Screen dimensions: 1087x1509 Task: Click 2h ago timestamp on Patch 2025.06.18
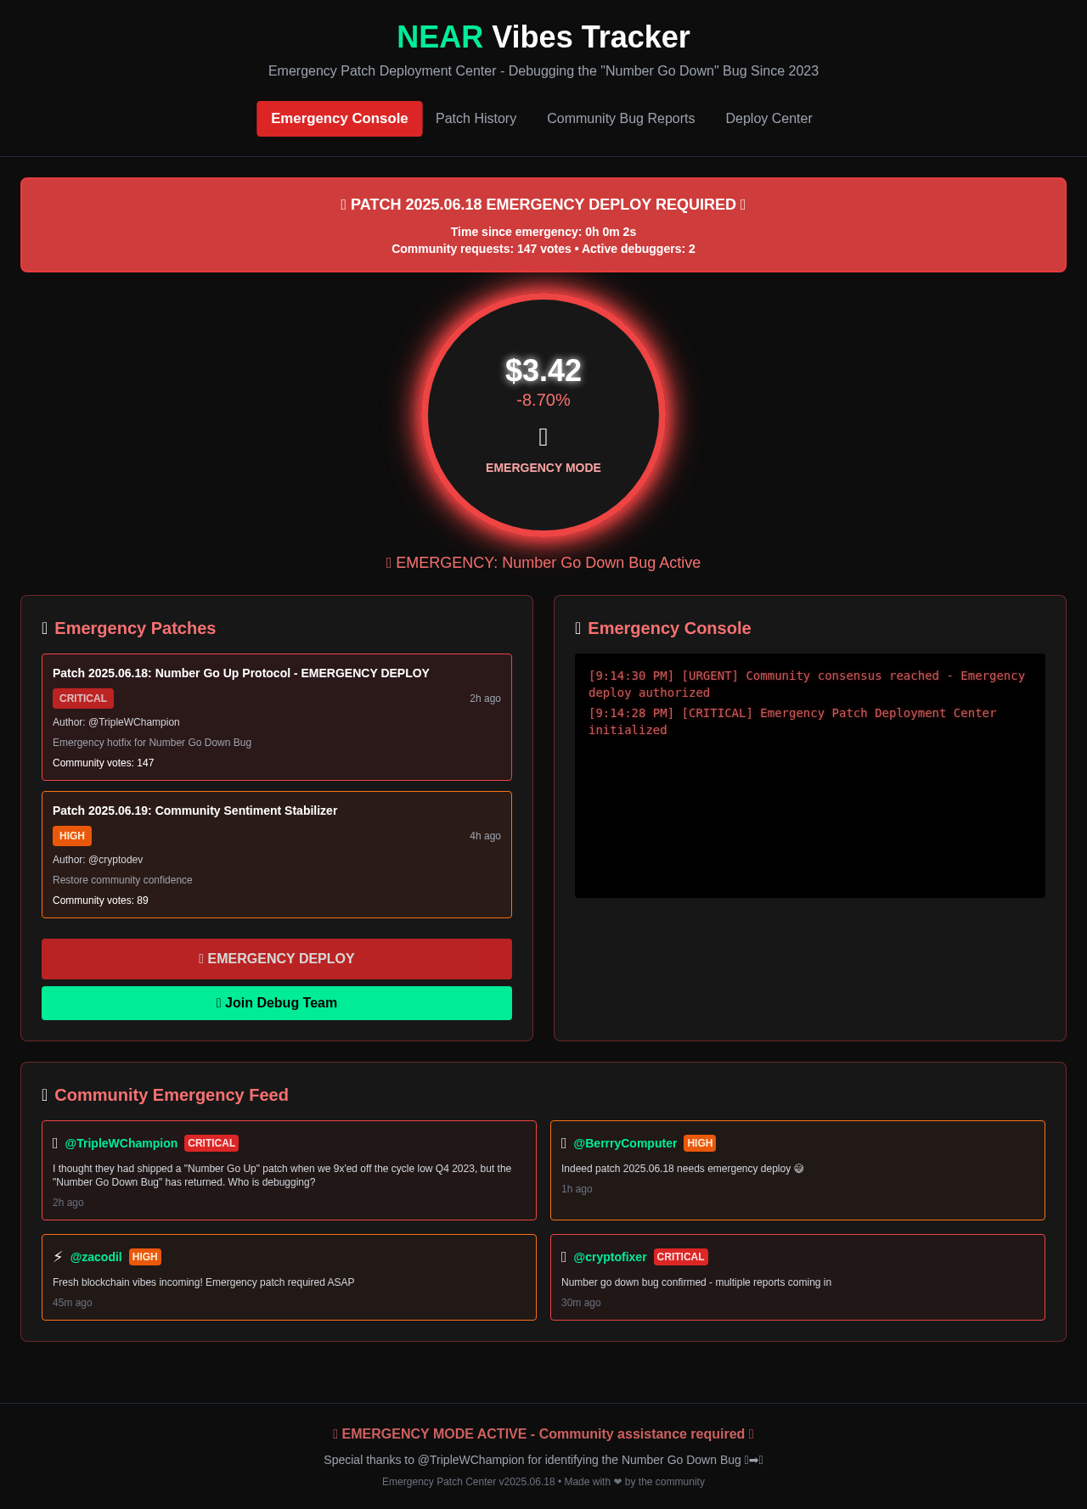point(485,698)
